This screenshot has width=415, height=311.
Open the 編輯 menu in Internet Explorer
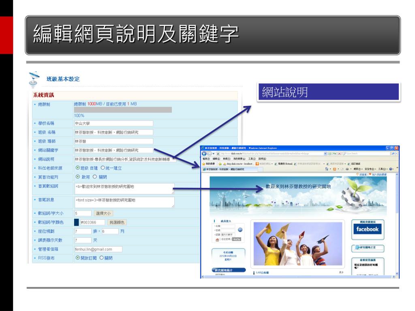coord(216,159)
